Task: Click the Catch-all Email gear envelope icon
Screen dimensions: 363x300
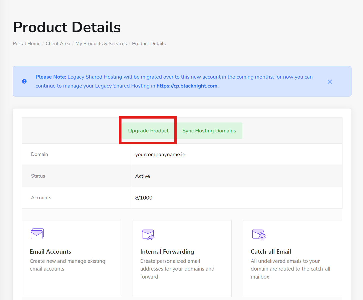Action: point(259,235)
